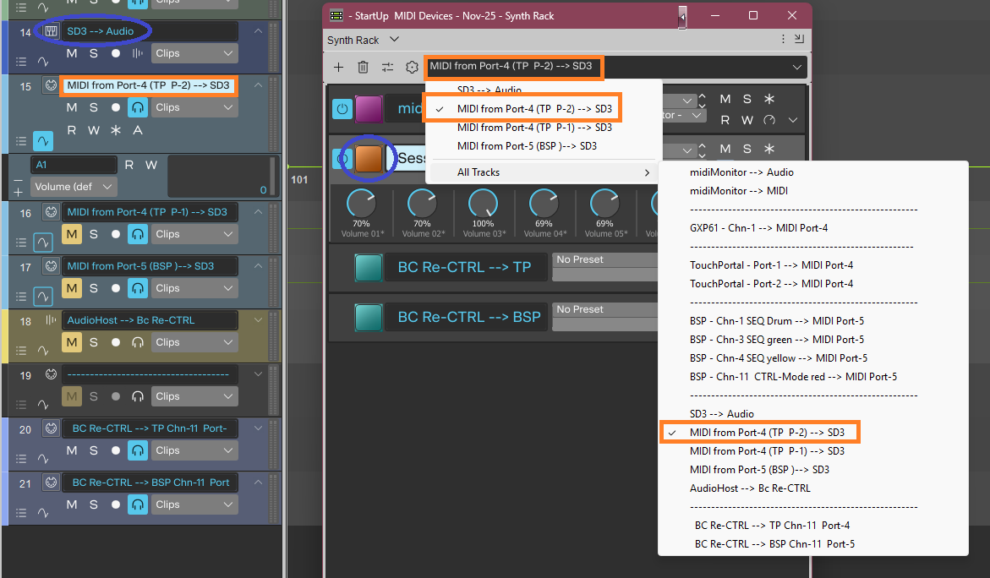Open the Volume automation lane dropdown
The width and height of the screenshot is (990, 578).
click(x=74, y=186)
